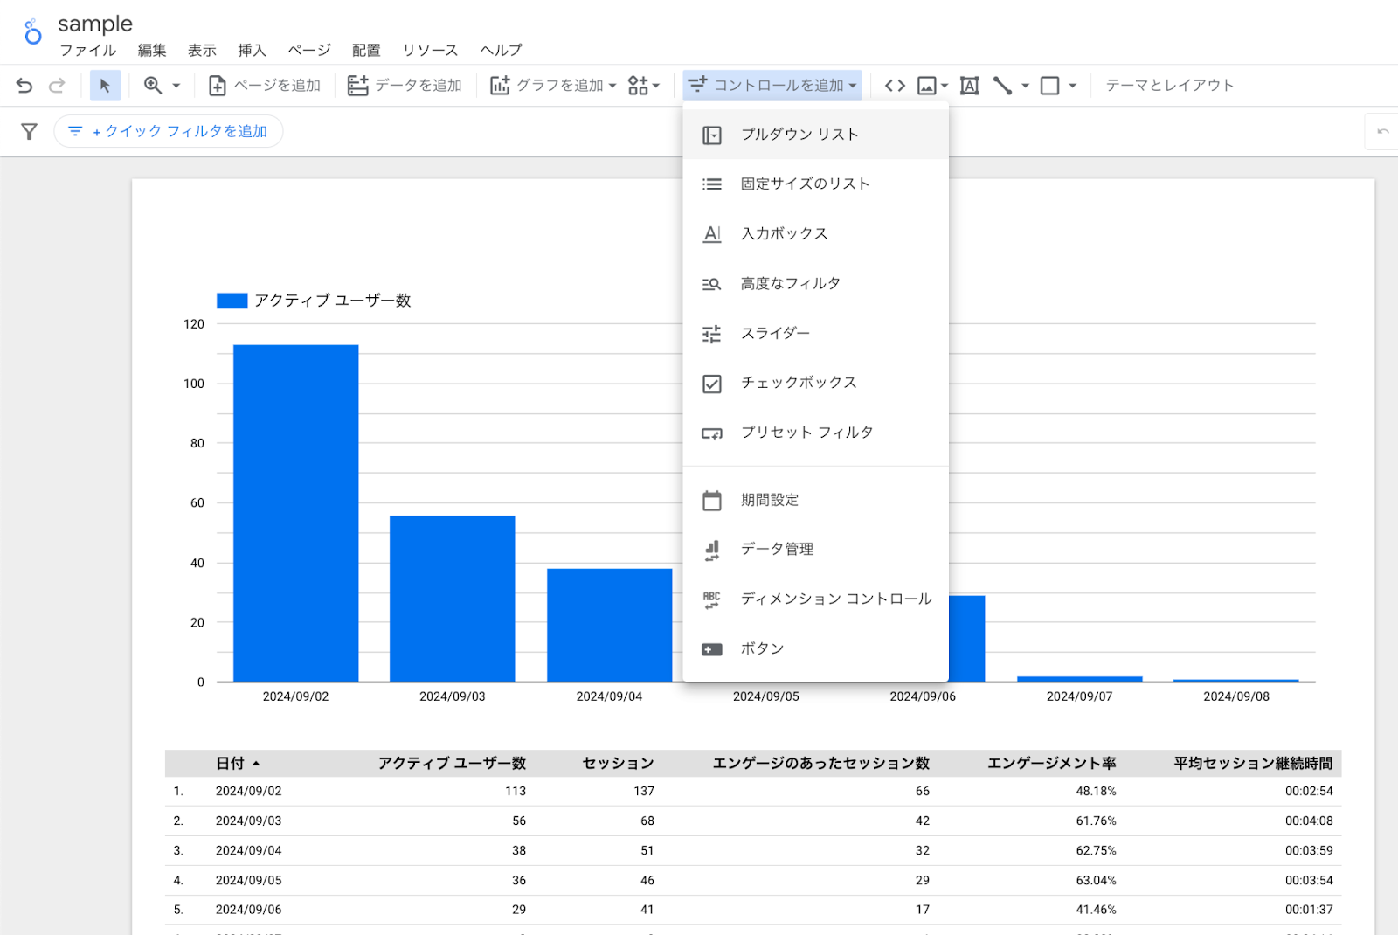Viewport: 1398px width, 935px height.
Task: Click the 2024/09/07 x-axis label
Action: tap(1079, 697)
